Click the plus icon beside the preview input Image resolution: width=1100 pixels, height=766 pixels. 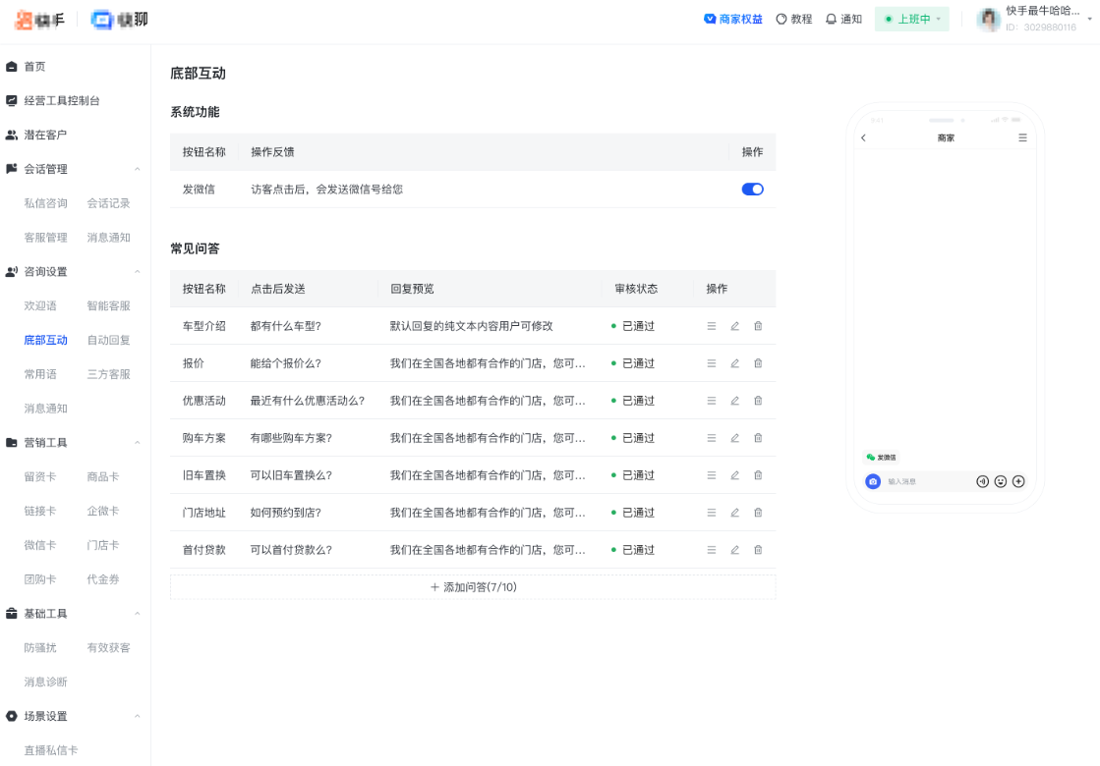click(1018, 481)
